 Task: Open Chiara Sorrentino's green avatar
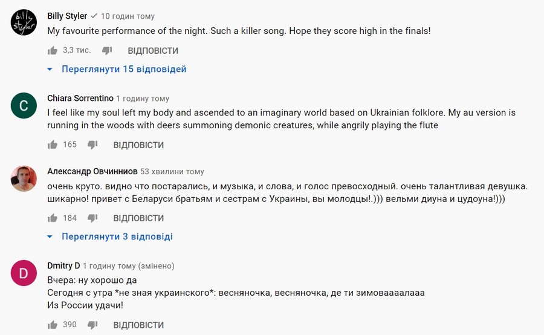(24, 106)
